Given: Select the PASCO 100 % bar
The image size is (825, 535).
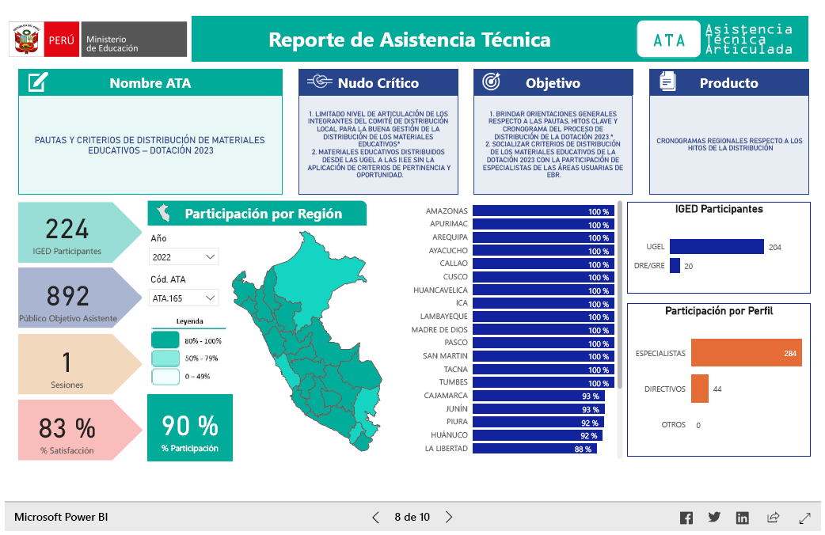Looking at the screenshot, I should click(543, 343).
